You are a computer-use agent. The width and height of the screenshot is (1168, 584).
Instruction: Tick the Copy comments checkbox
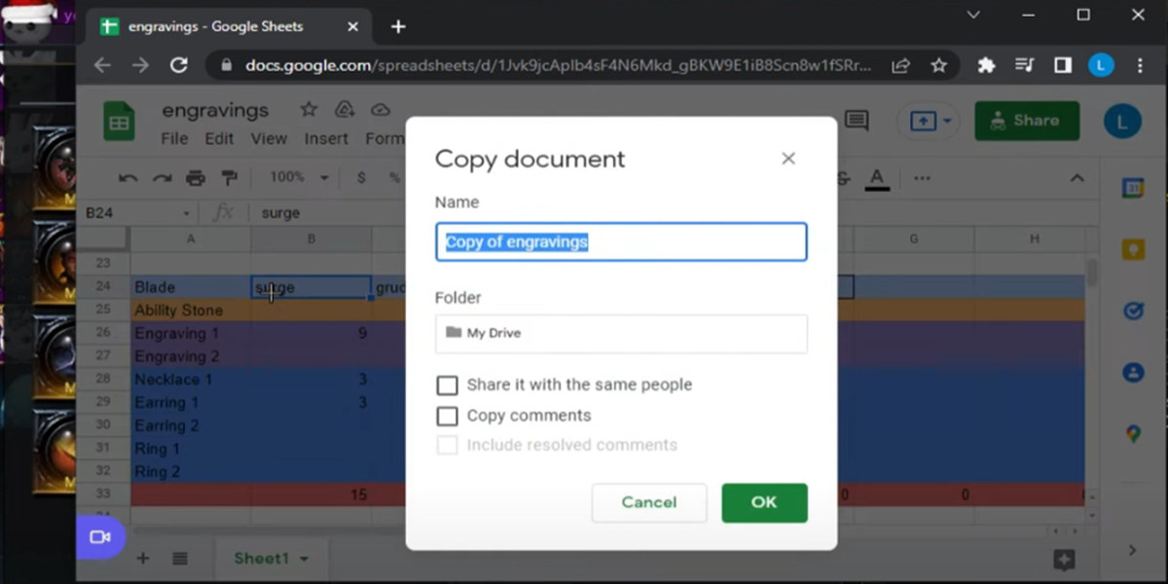(447, 416)
